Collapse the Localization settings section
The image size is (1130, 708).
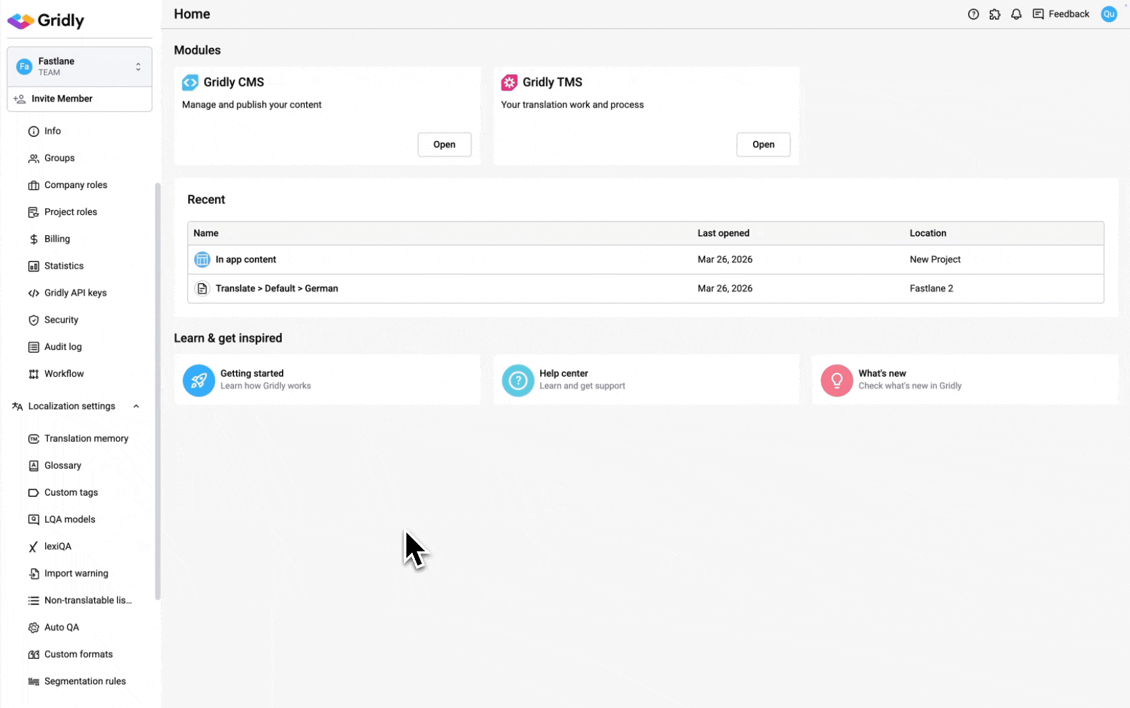tap(136, 406)
